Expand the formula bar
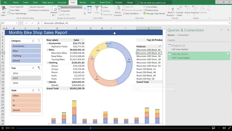232x131 pixels. (229, 23)
